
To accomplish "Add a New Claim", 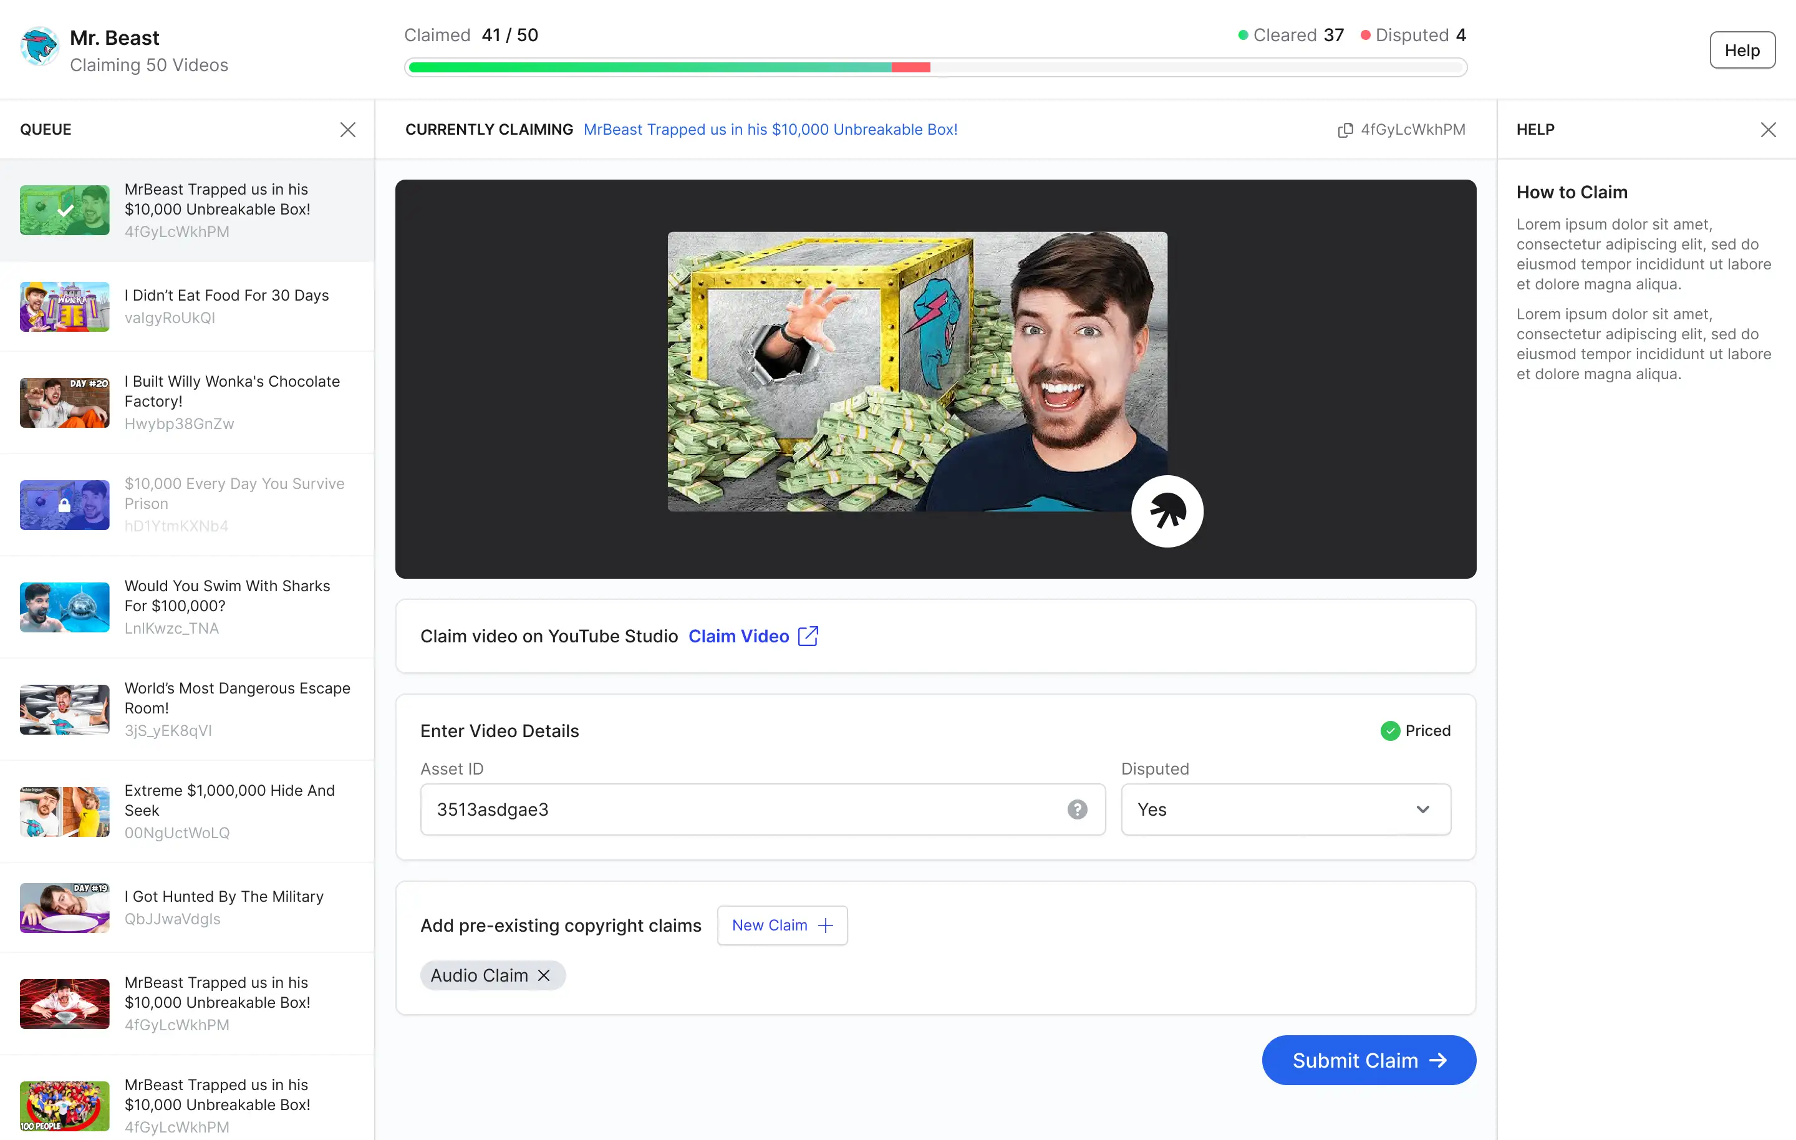I will pos(781,926).
